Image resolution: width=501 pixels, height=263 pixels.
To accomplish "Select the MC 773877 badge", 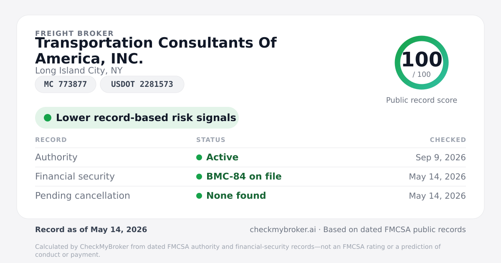I will 66,84.
